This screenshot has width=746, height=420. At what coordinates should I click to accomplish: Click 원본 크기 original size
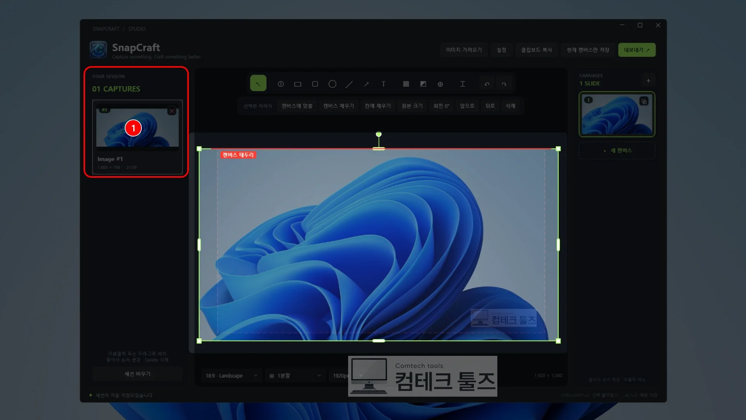tap(412, 106)
